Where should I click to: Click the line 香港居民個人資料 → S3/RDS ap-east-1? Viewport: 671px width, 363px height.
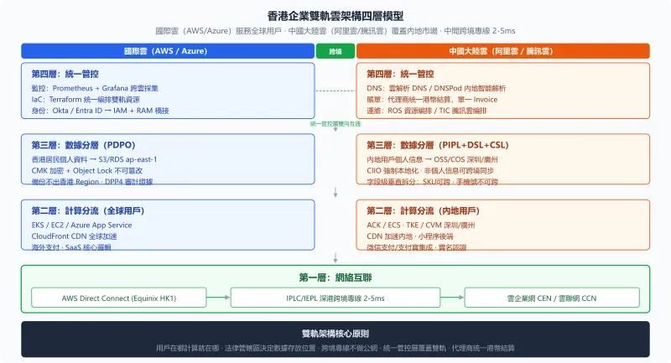tap(94, 159)
